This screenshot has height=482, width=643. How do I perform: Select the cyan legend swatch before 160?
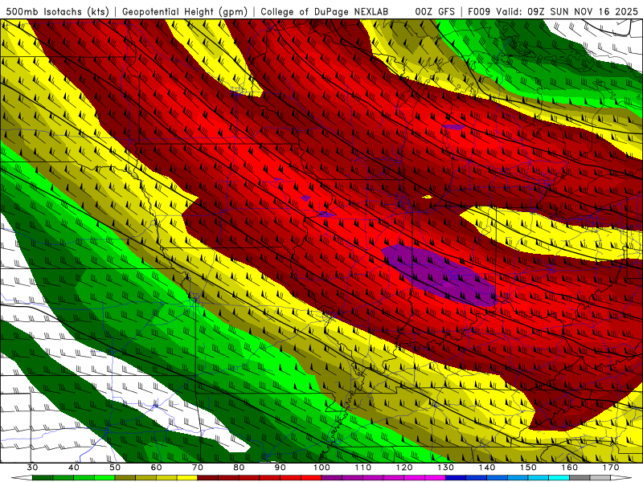pos(559,478)
